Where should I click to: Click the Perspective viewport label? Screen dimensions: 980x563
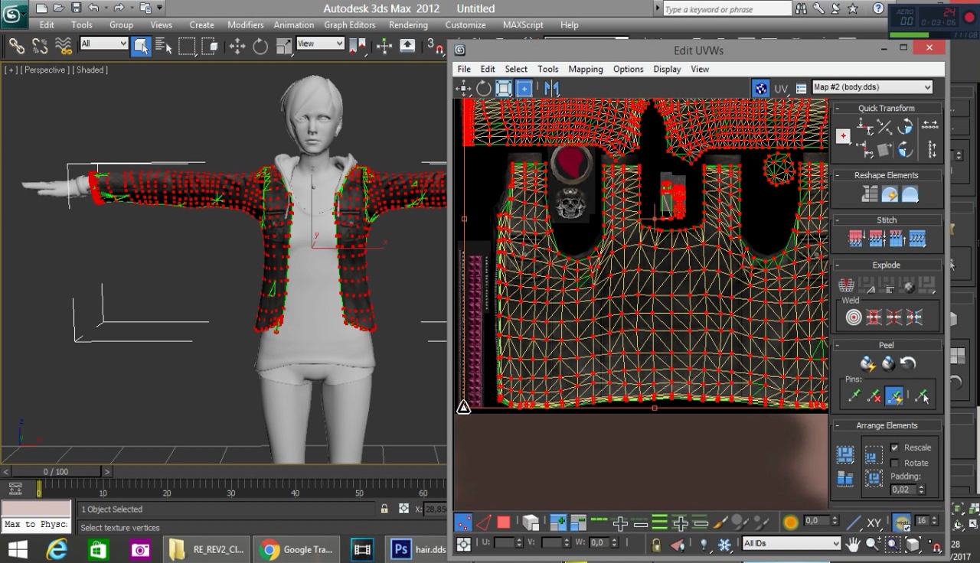coord(46,70)
